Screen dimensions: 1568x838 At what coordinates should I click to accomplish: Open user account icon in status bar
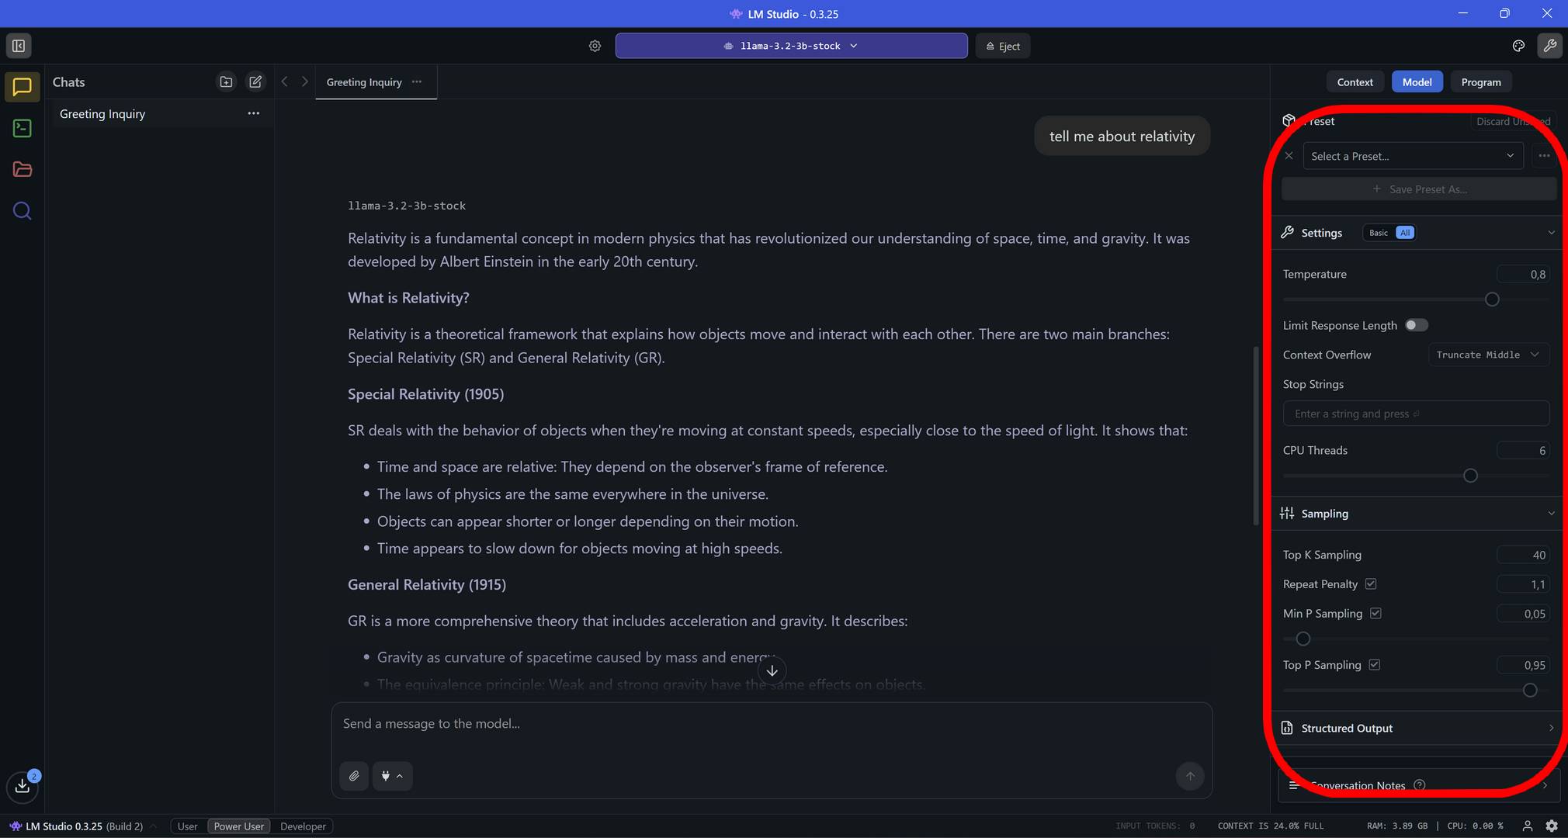pos(1527,826)
